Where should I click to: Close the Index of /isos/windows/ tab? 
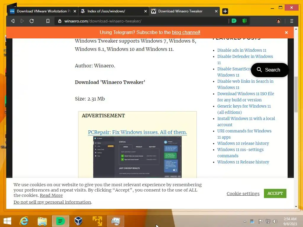(x=146, y=11)
